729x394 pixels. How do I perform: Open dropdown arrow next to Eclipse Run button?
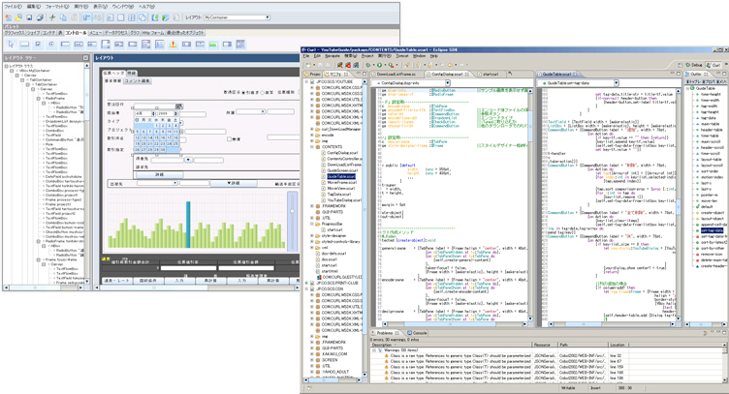click(x=385, y=65)
